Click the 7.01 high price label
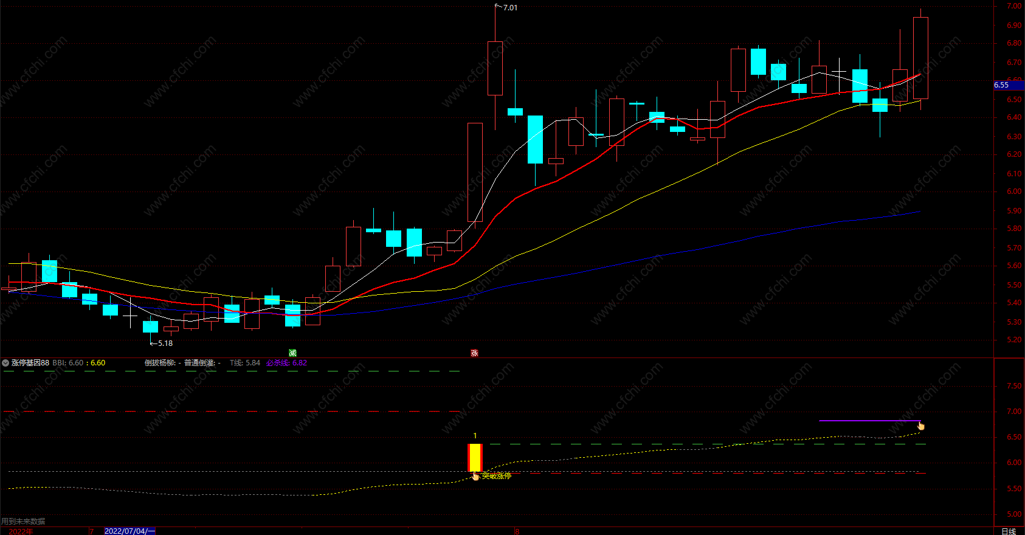 (x=510, y=8)
